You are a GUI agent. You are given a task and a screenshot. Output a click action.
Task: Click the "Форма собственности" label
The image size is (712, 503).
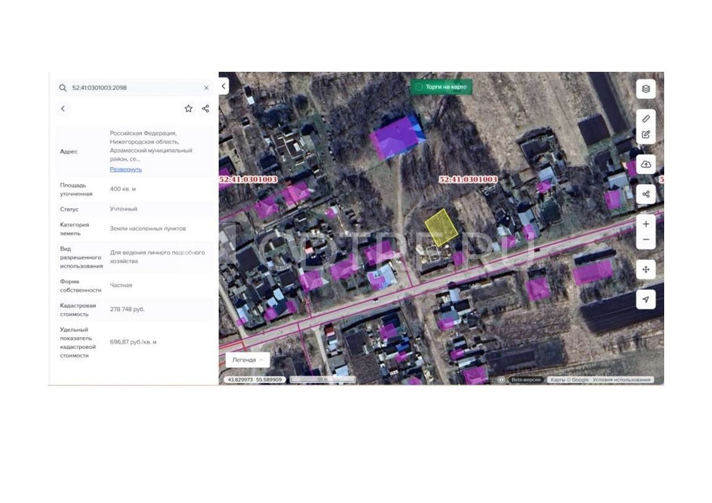click(x=81, y=285)
